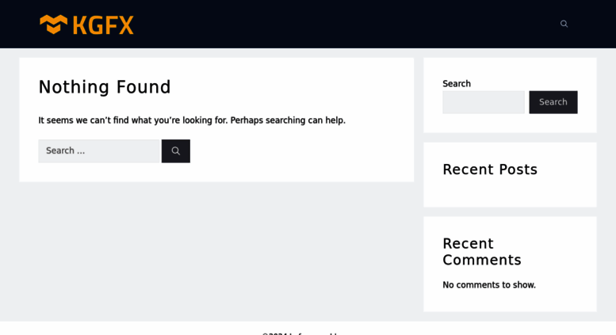Screen dimensions: 616x335
Task: Click the sidebar "Search" label text
Action: pyautogui.click(x=457, y=84)
